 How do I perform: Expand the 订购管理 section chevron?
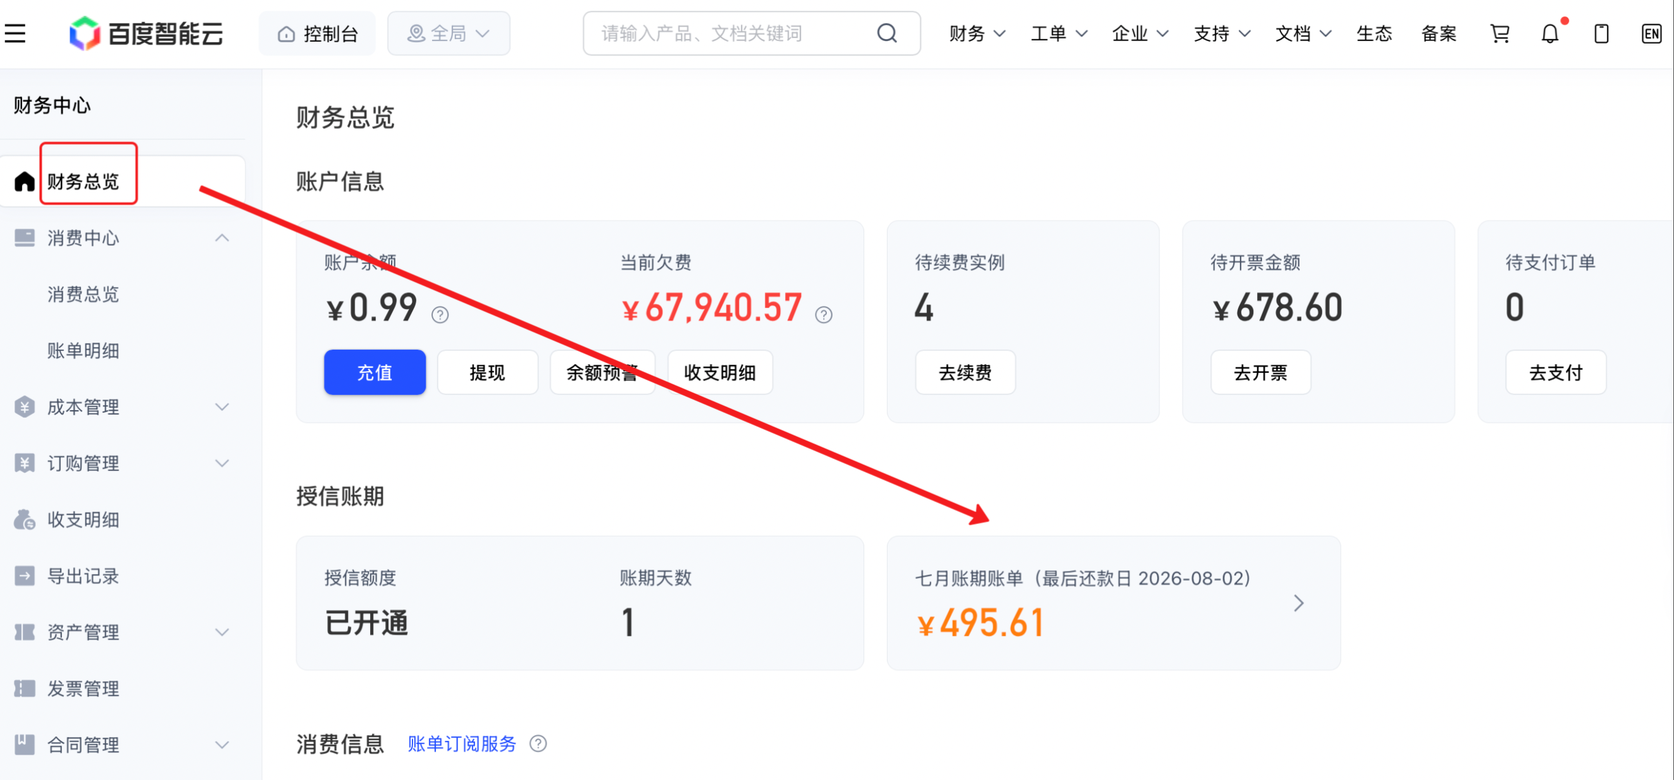coord(221,463)
